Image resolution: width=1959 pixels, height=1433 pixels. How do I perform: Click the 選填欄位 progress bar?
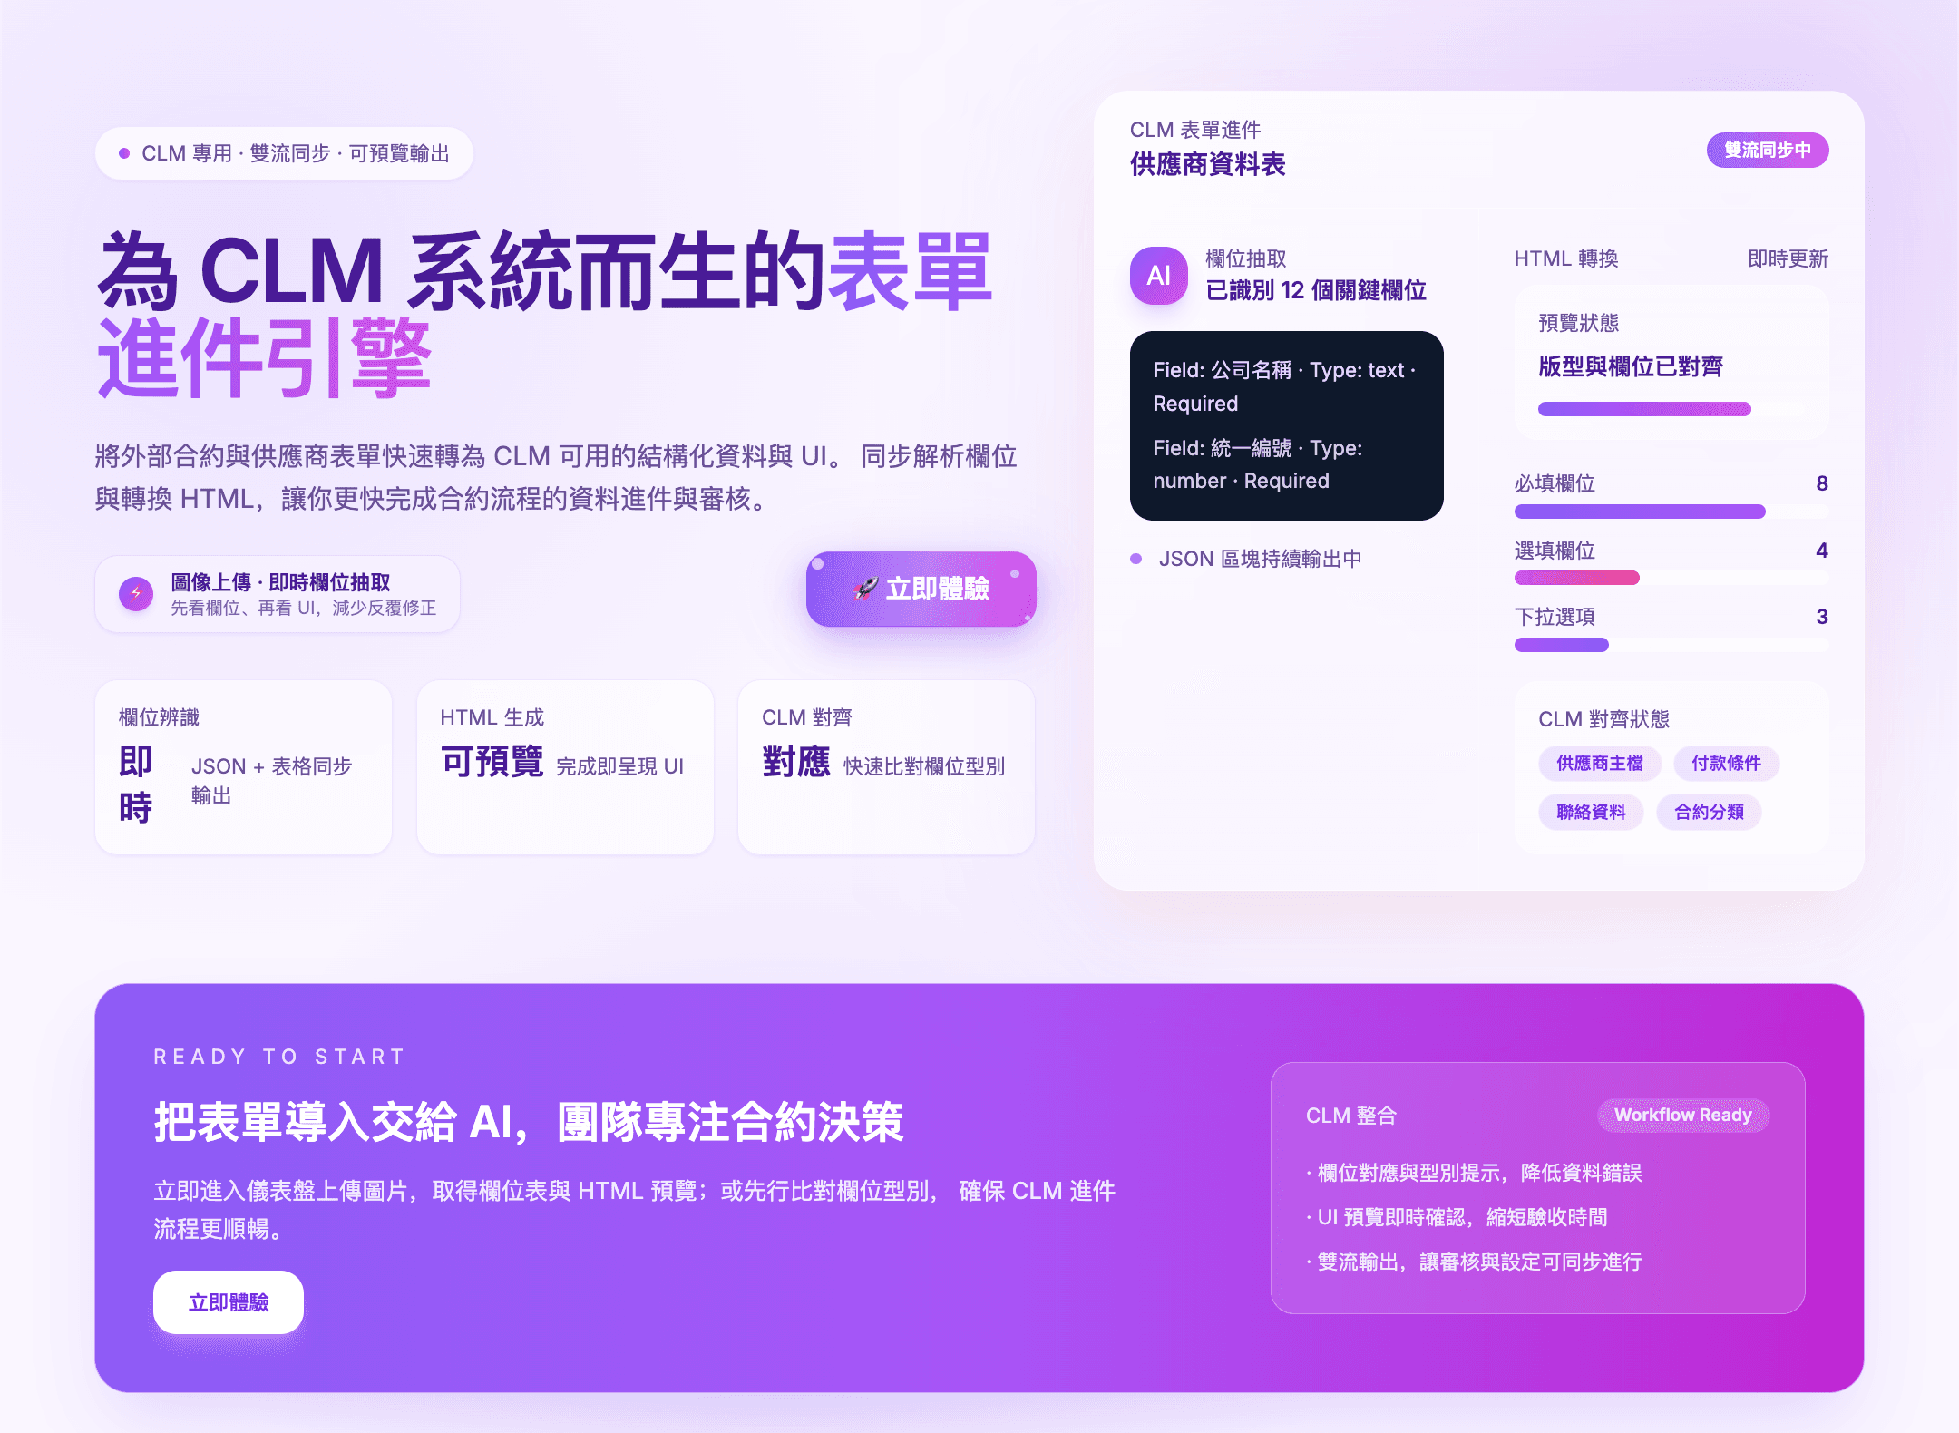[1671, 578]
